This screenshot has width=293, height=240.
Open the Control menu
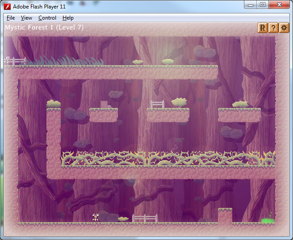point(47,18)
